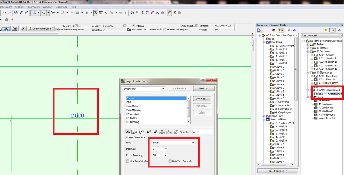Select the area calculations icon in Project Preferences
This screenshot has width=344, height=175.
coord(176,132)
